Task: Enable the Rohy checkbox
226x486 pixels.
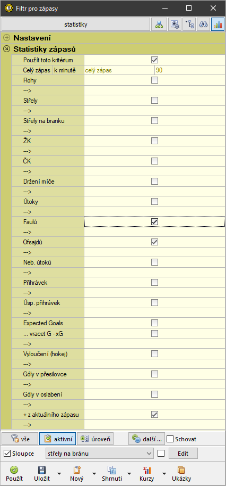Action: 155,80
